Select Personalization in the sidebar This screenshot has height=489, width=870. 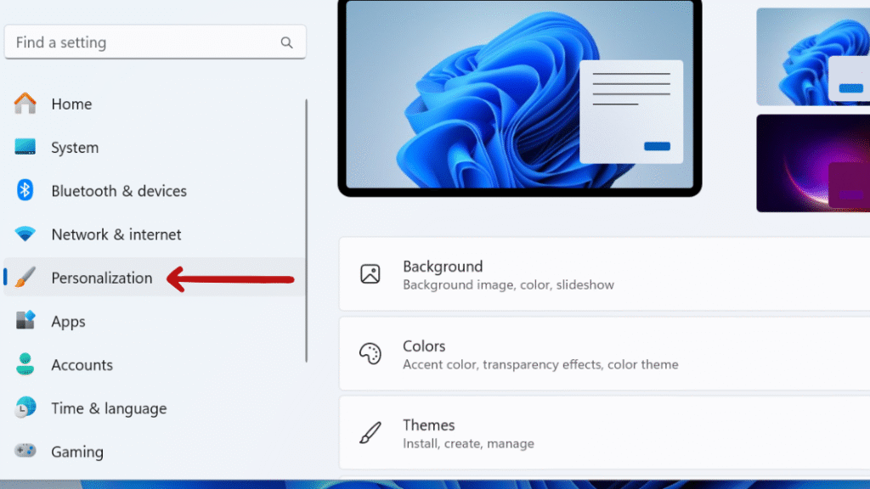coord(155,278)
